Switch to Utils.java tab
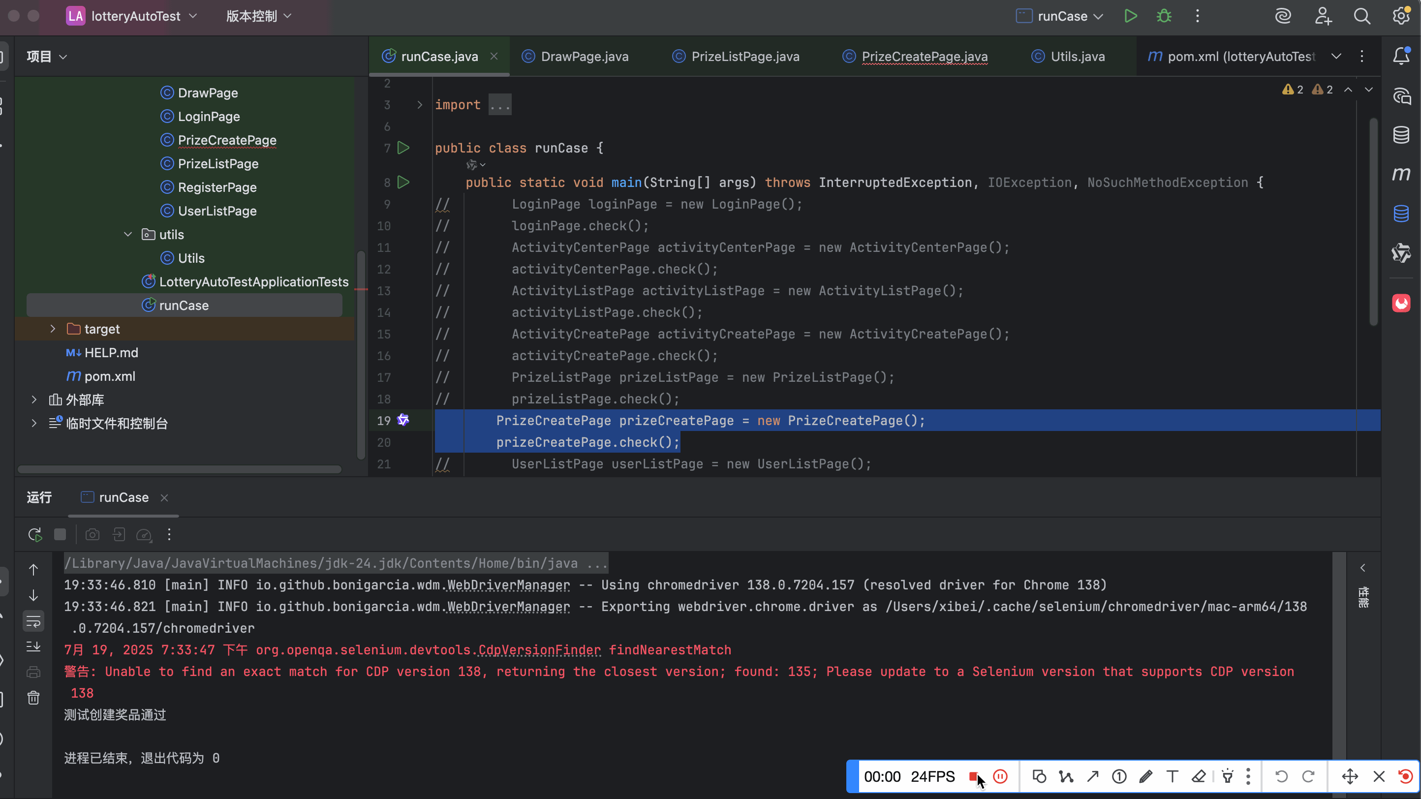 click(1068, 56)
